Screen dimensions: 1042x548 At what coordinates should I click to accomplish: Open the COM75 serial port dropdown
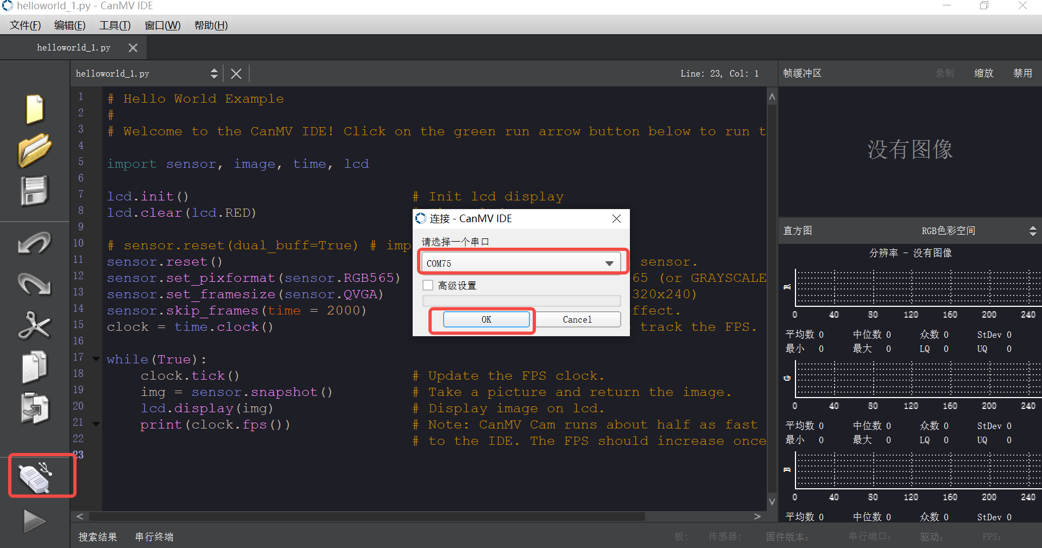click(x=521, y=263)
